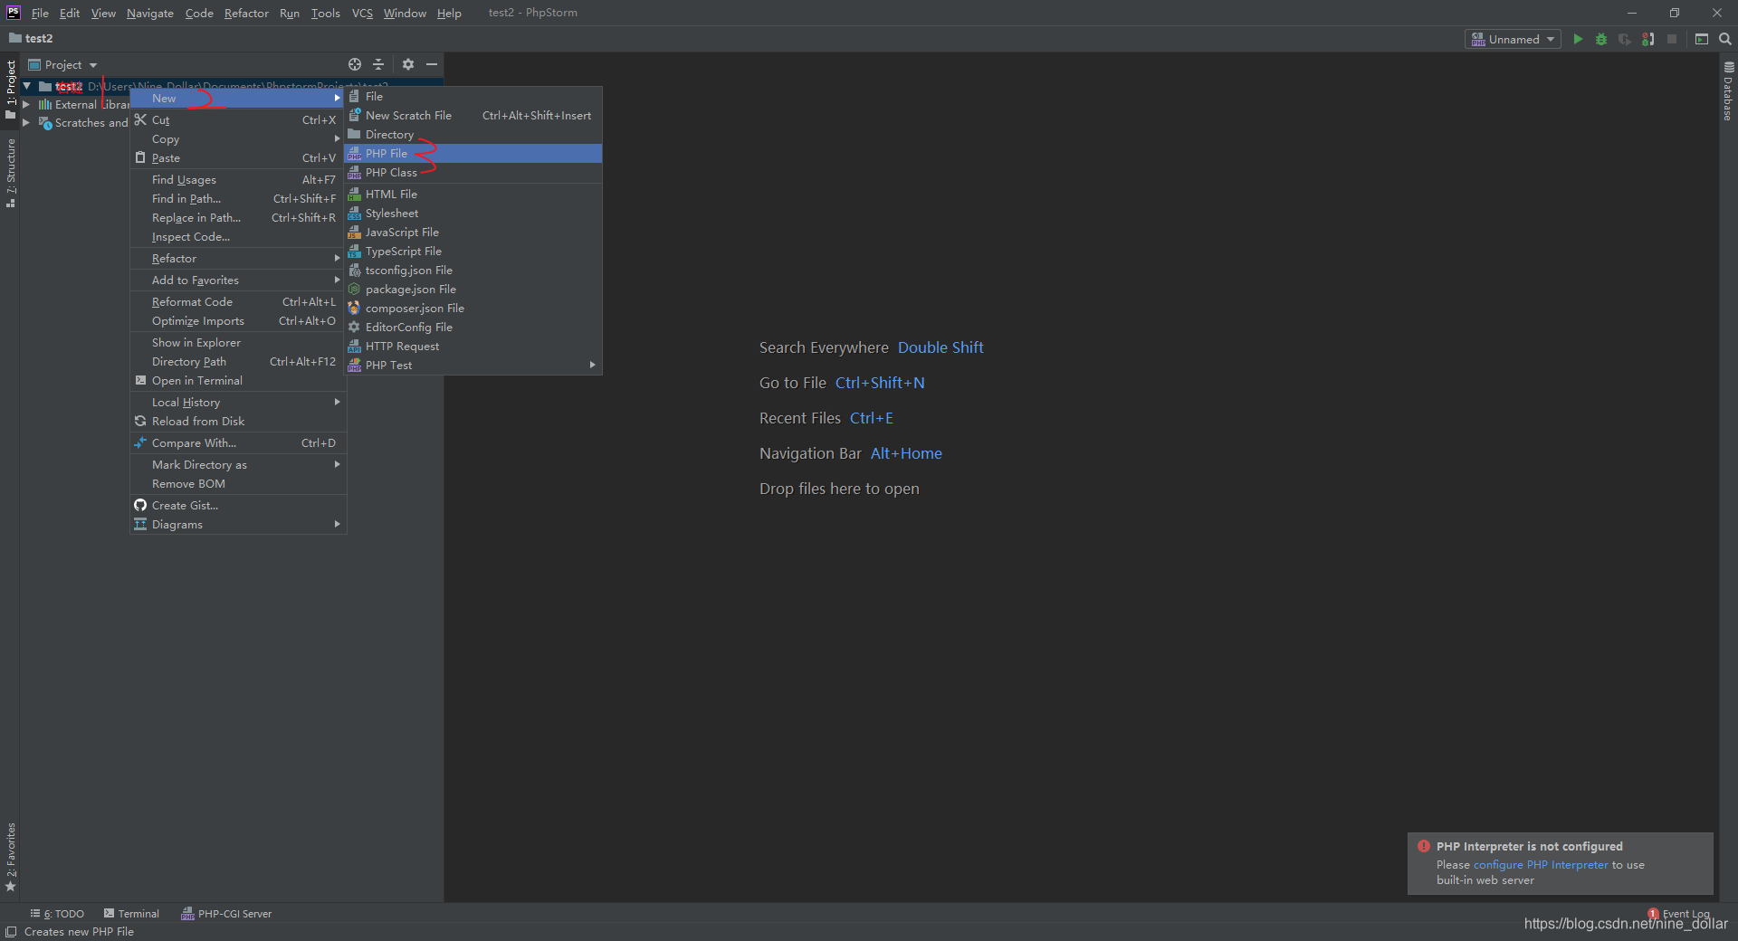Collapse the test2 project tree node
This screenshot has width=1738, height=941.
tap(27, 86)
